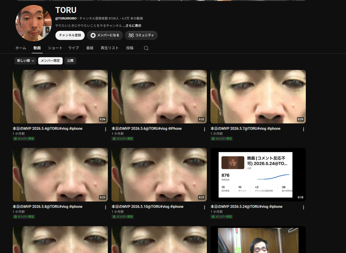This screenshot has width=346, height=253.
Task: Open the 番組 tab
Action: point(90,48)
